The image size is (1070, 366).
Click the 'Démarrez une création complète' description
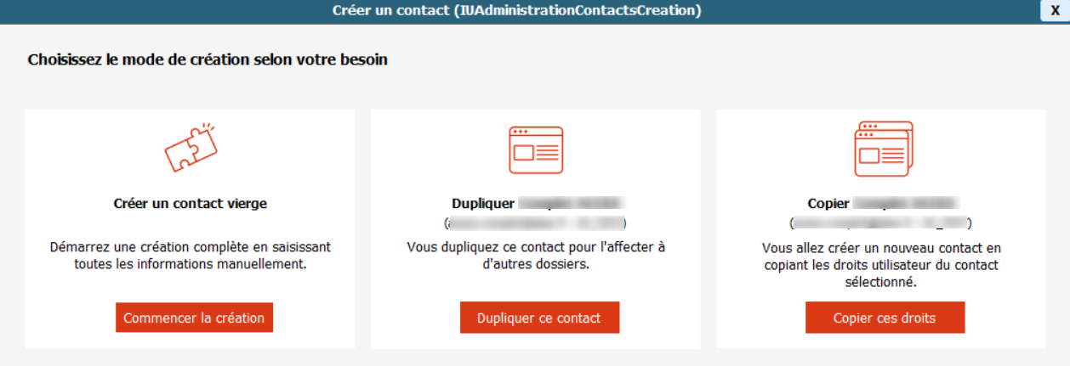pyautogui.click(x=190, y=256)
